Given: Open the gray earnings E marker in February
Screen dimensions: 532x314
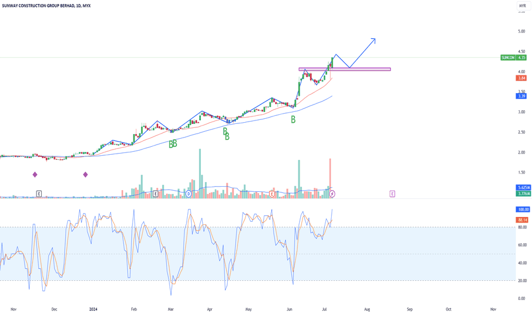Looking at the screenshot, I should point(155,194).
